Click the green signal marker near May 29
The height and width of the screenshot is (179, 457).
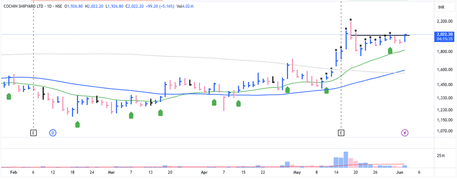pyautogui.click(x=390, y=51)
